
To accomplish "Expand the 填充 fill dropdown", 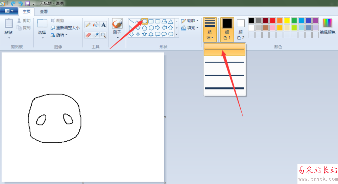I will point(197,28).
